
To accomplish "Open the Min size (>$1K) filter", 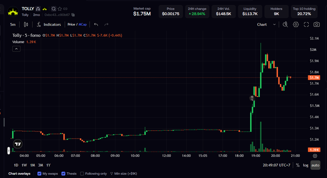I will [x=124, y=174].
